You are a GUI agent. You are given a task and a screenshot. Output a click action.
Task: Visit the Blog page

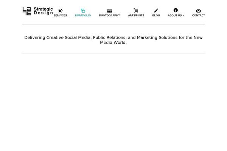pyautogui.click(x=156, y=15)
